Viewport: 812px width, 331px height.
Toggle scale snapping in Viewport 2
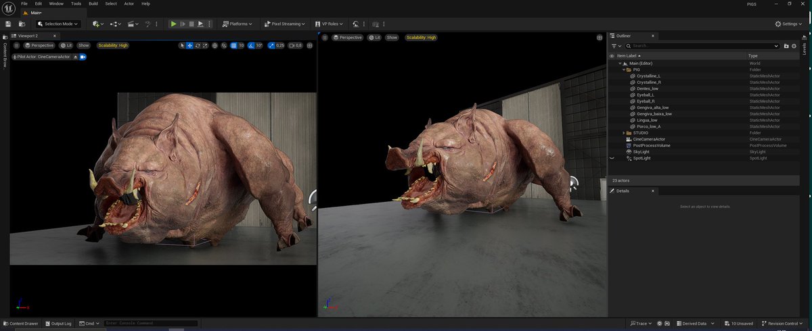271,45
